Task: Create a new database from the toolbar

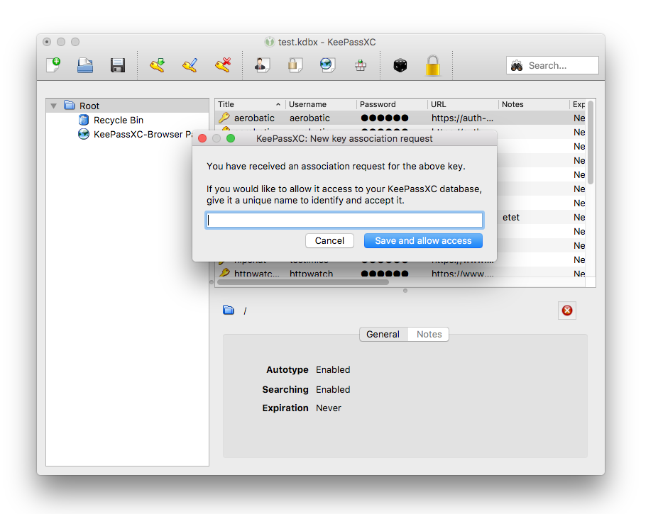Action: tap(53, 65)
